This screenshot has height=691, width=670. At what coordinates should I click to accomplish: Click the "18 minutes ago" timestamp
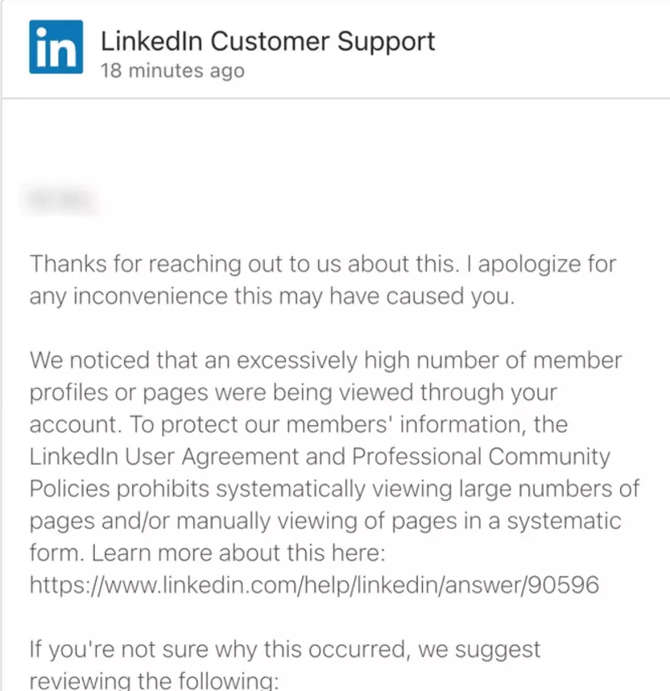point(172,71)
